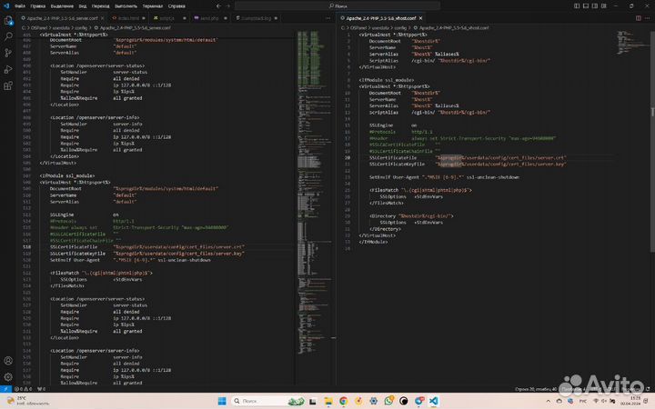Open the Windows Start menu

tap(221, 401)
